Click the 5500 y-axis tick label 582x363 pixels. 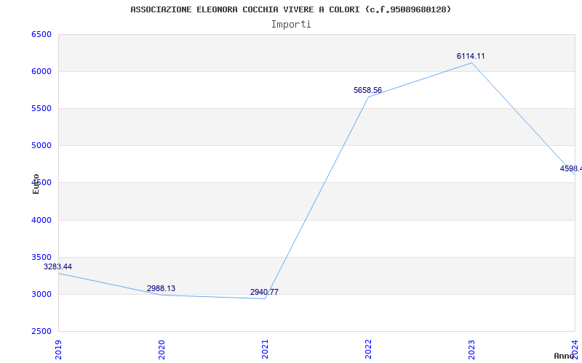tap(41, 108)
